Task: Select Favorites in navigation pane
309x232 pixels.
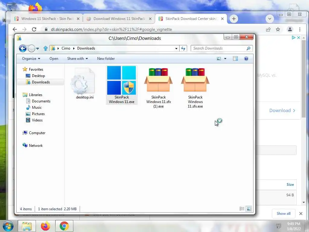Action: click(x=33, y=69)
